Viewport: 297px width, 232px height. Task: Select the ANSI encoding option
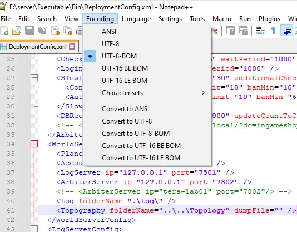coord(147,32)
